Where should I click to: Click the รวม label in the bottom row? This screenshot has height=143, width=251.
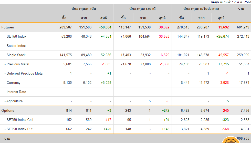pyautogui.click(x=7, y=138)
